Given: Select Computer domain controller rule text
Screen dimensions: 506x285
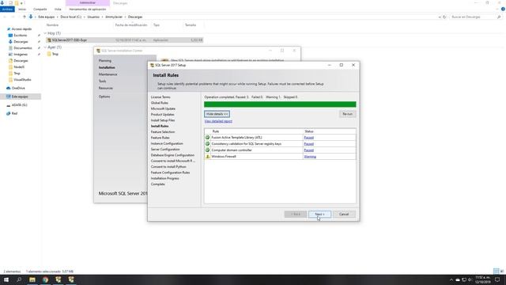Looking at the screenshot, I should [x=232, y=150].
